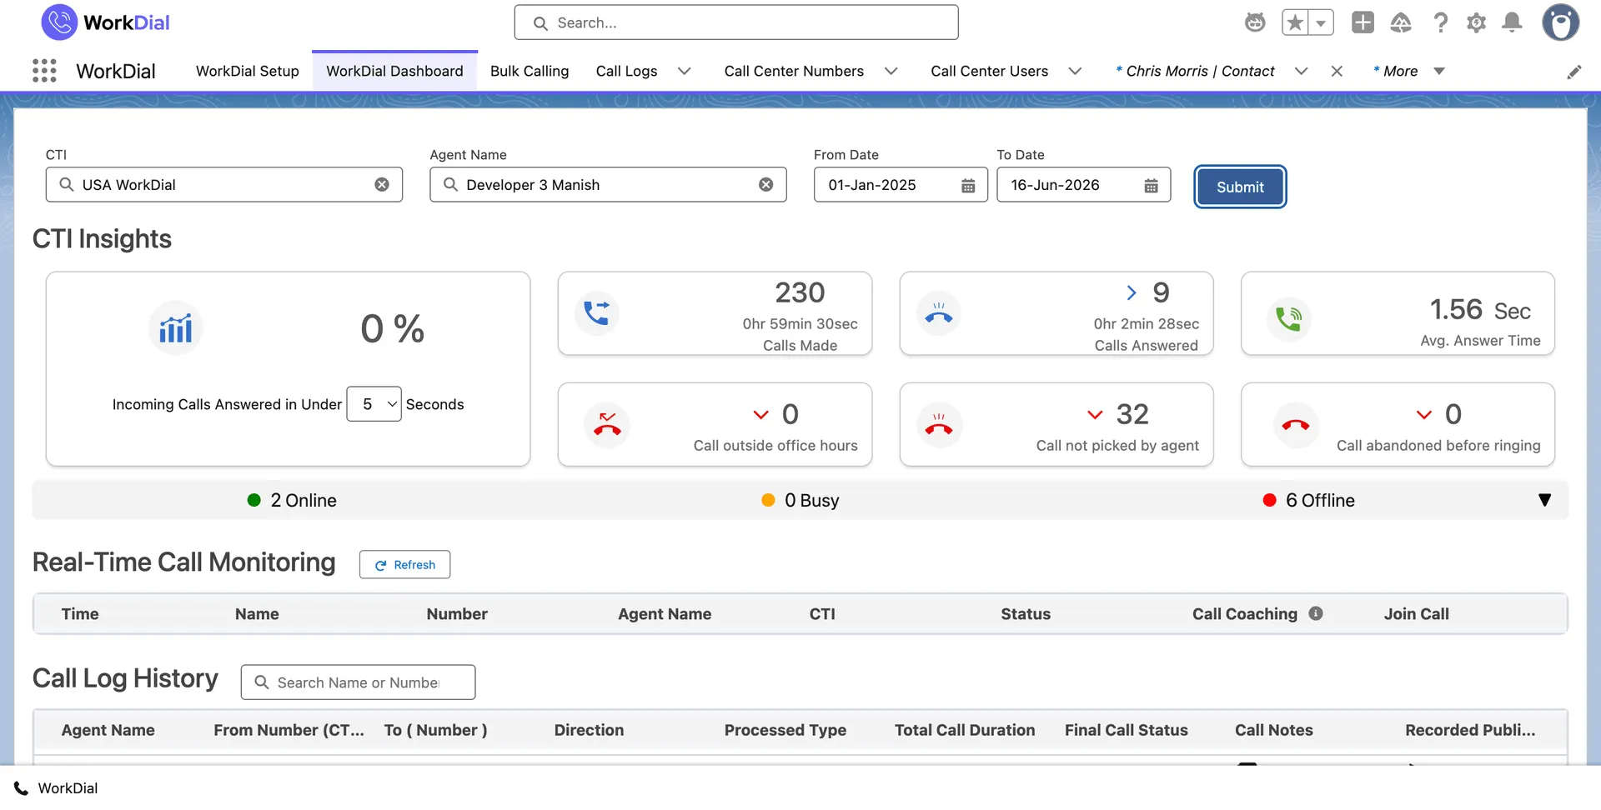Screen dimensions: 1601x810
Task: Open the Notifications bell
Action: point(1512,22)
